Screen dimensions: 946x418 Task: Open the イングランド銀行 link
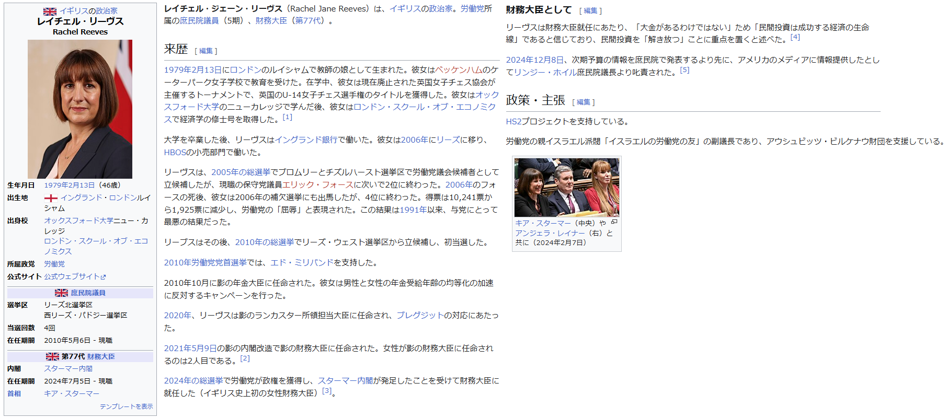(306, 140)
